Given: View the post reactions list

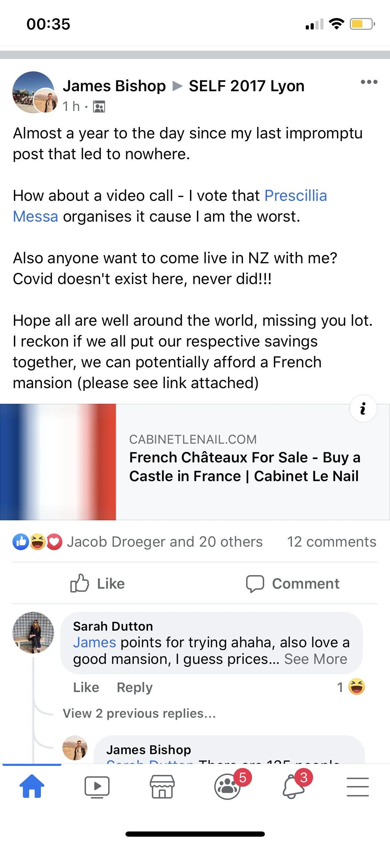Looking at the screenshot, I should coord(164,542).
